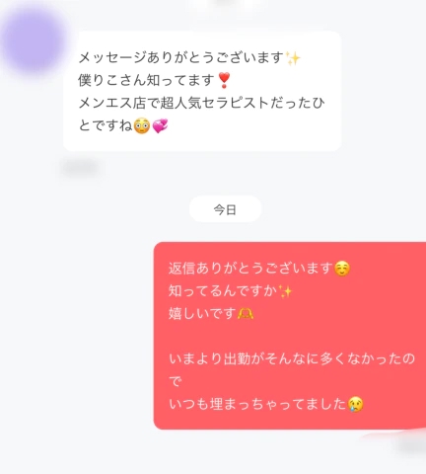
Task: Tap the heart hands emoji after 嬉しいです
Action: [x=246, y=314]
